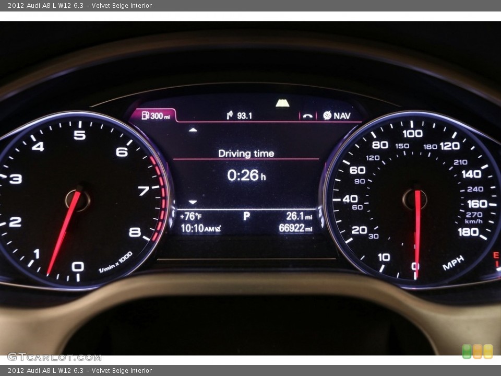Tap the 100 mark on the speedometer

(x=412, y=134)
